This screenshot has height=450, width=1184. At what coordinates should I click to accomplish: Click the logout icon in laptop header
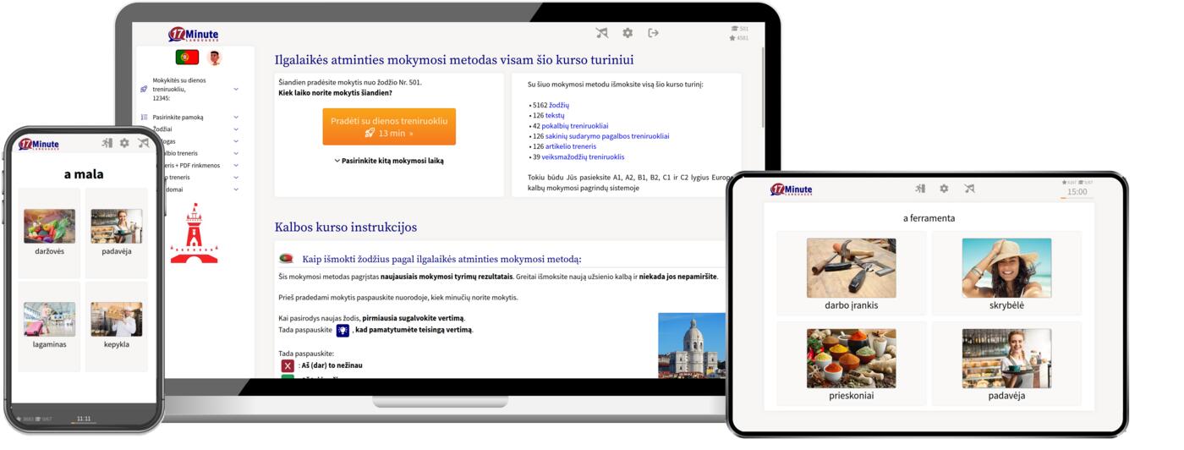[x=653, y=33]
